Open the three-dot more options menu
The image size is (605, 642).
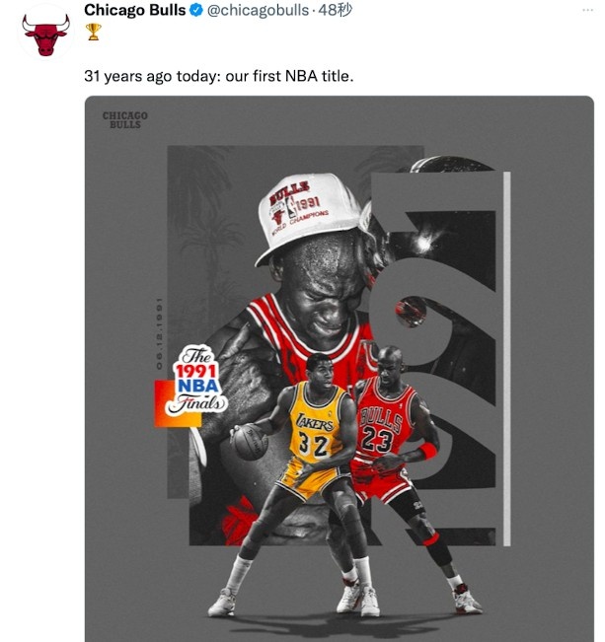pyautogui.click(x=587, y=10)
